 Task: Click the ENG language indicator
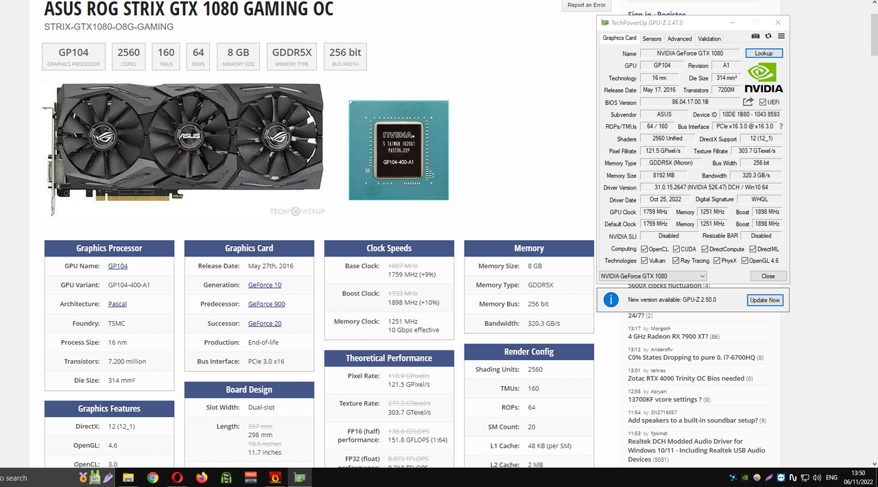[831, 477]
